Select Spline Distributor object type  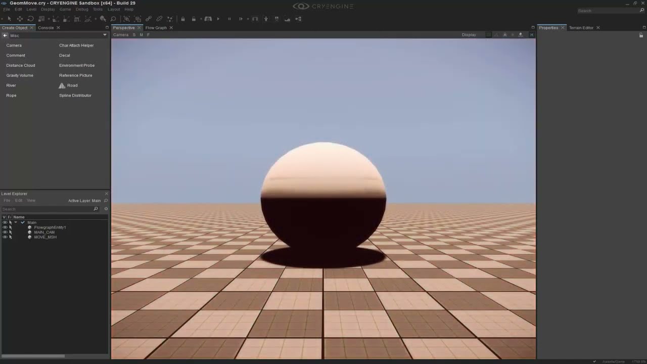pos(75,96)
